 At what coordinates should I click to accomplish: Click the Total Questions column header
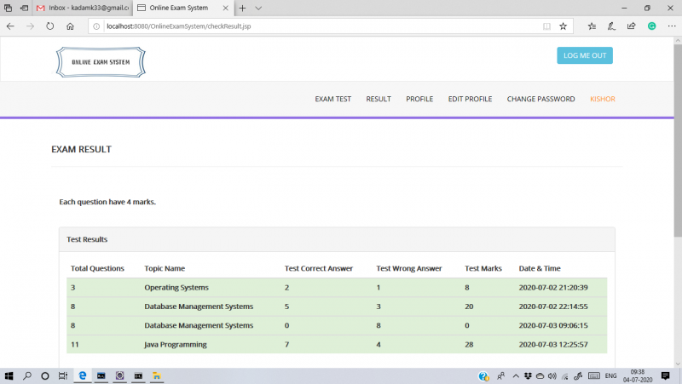[x=97, y=268]
